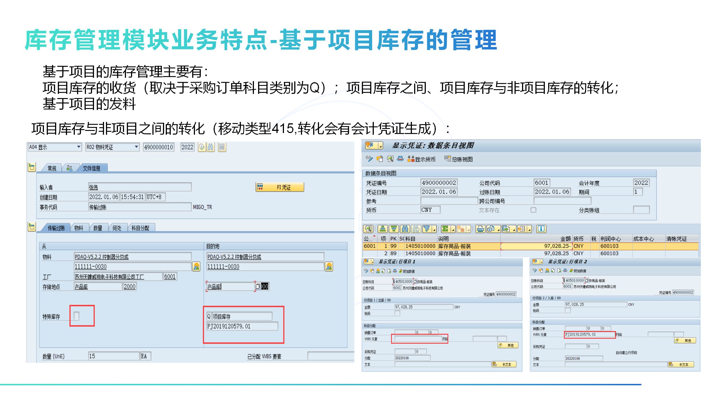712x400 pixels.
Task: Click the sort descending icon in ALV toolbar
Action: (394, 229)
